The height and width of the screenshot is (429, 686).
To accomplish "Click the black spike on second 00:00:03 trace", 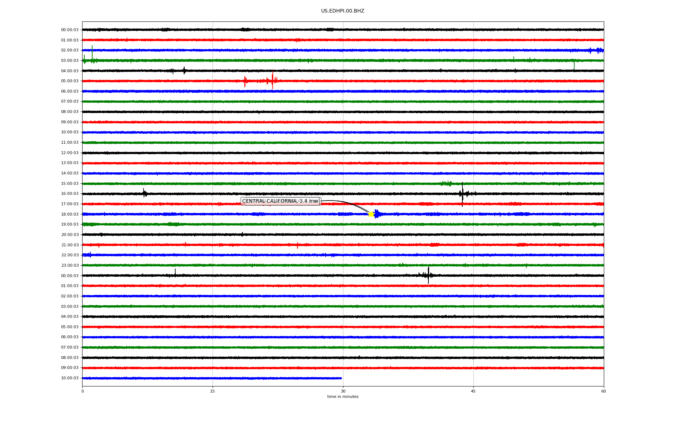I will coord(428,275).
